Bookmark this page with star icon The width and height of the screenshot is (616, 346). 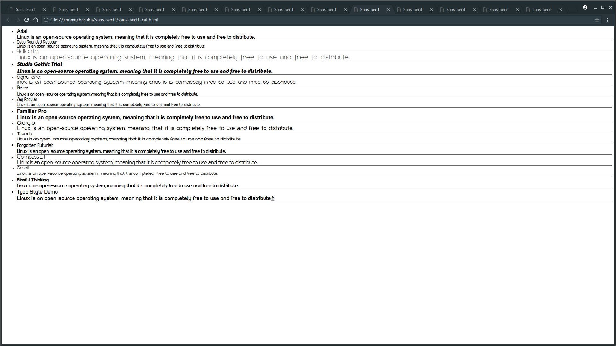[x=597, y=20]
